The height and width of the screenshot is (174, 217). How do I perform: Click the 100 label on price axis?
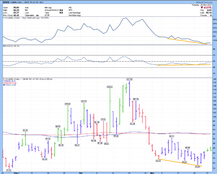215,117
